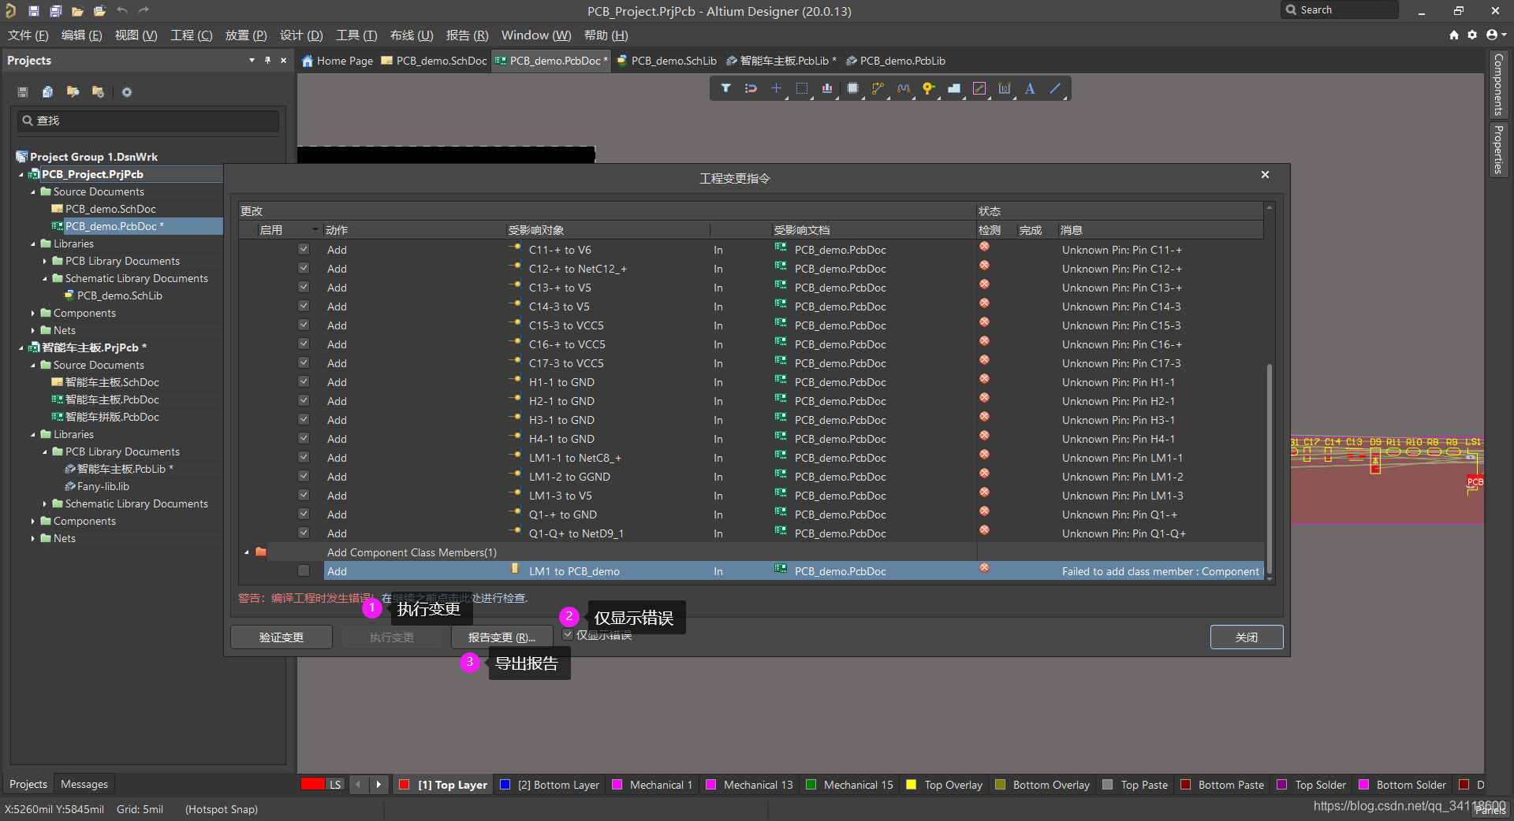Click the Search box in title bar
The height and width of the screenshot is (821, 1514).
point(1340,10)
